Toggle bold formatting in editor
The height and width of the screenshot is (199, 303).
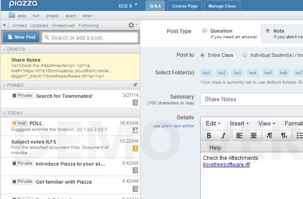tap(209, 136)
